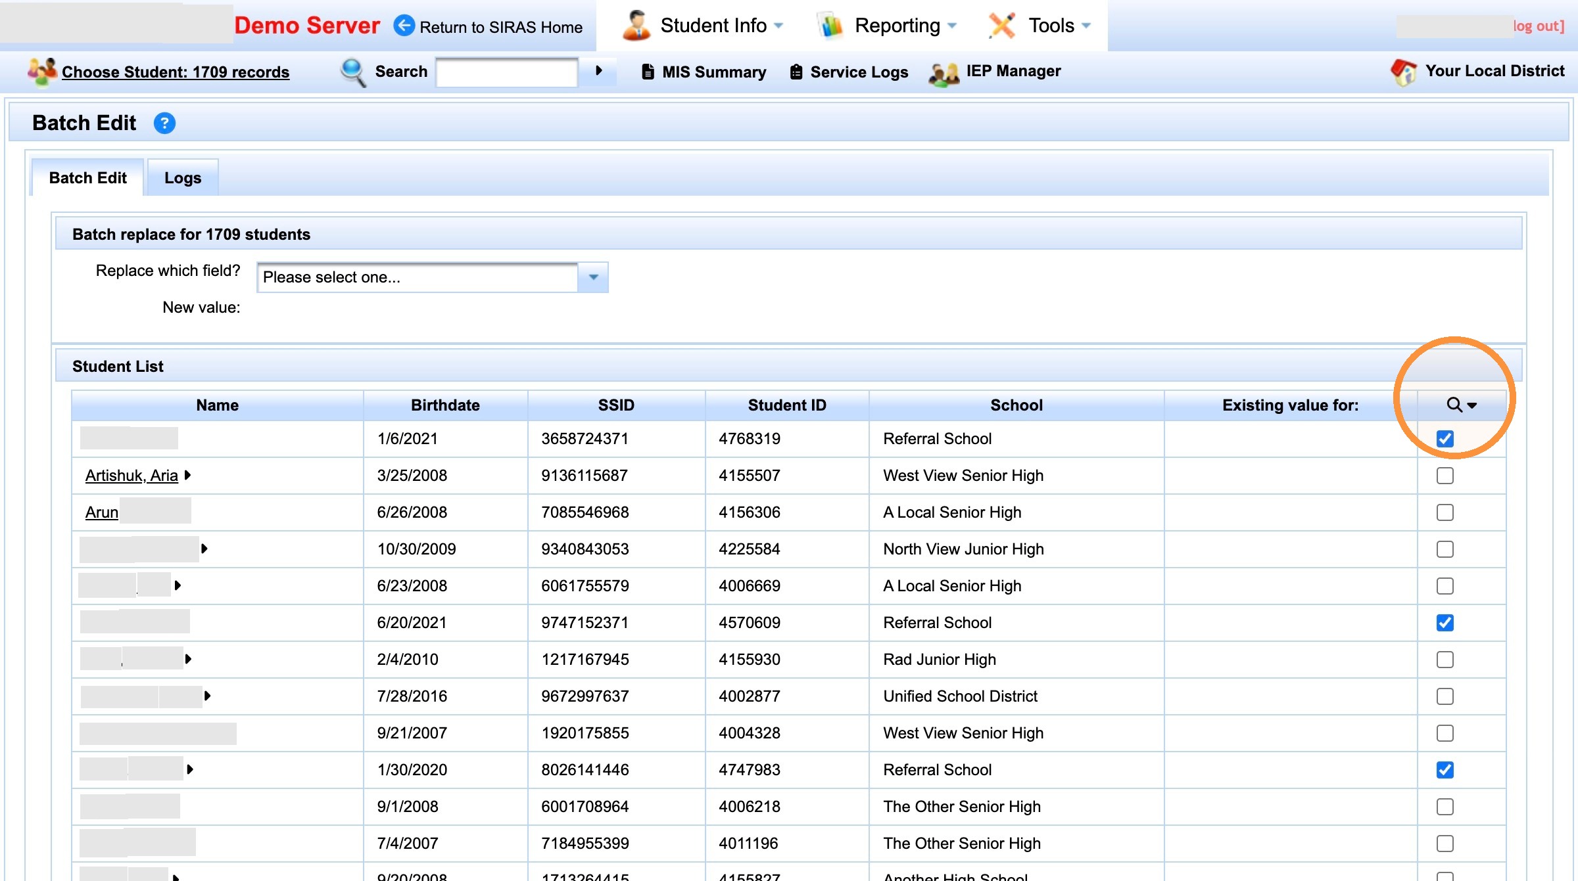Image resolution: width=1578 pixels, height=881 pixels.
Task: Uncheck the checkbox for Student ID 4747983
Action: [x=1445, y=769]
